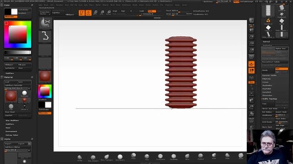Expand the DynaMesh section
The image size is (293, 164).
(x=266, y=92)
